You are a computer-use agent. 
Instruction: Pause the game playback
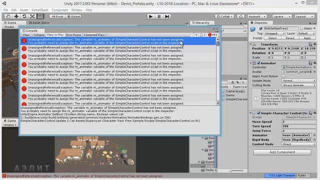159,16
